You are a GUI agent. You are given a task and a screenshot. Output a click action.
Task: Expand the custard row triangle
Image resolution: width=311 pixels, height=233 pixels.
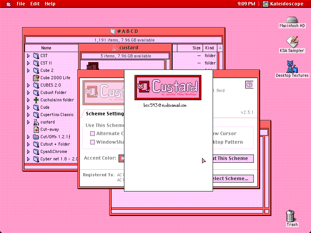(28, 122)
